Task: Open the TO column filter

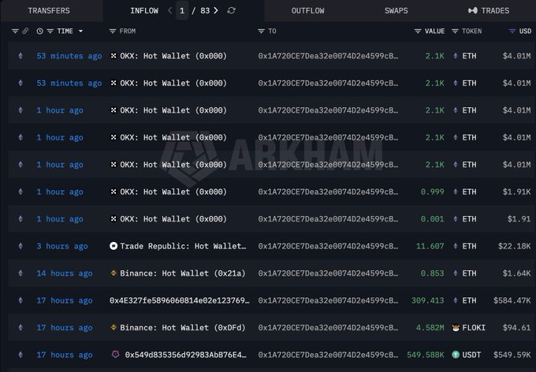Action: tap(261, 31)
